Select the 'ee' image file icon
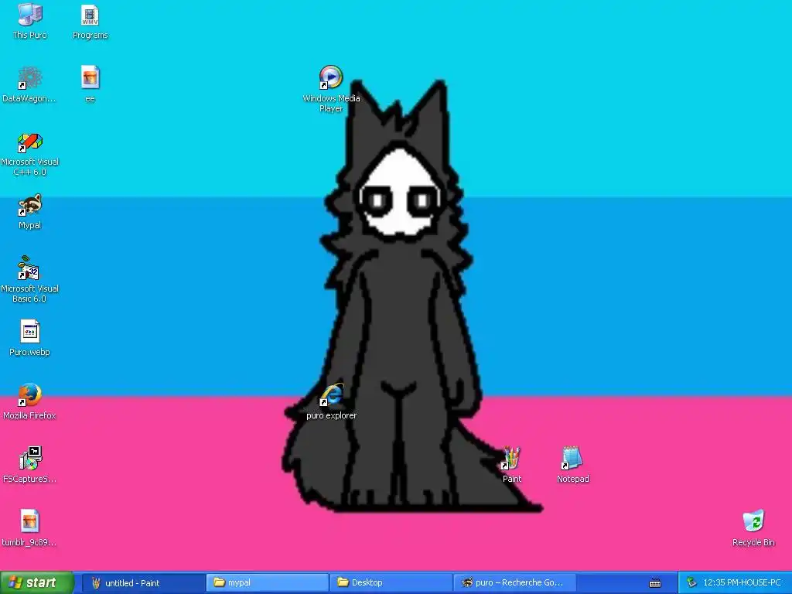 (x=90, y=84)
